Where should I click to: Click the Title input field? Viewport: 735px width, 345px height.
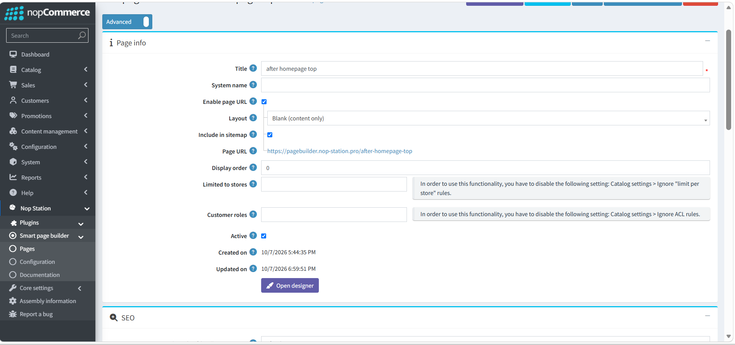482,68
